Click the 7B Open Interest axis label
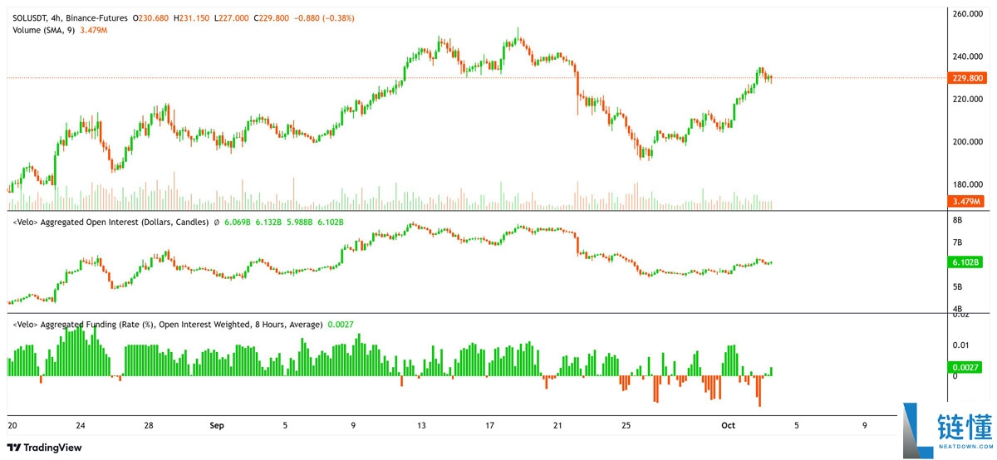Image resolution: width=997 pixels, height=460 pixels. [x=957, y=242]
